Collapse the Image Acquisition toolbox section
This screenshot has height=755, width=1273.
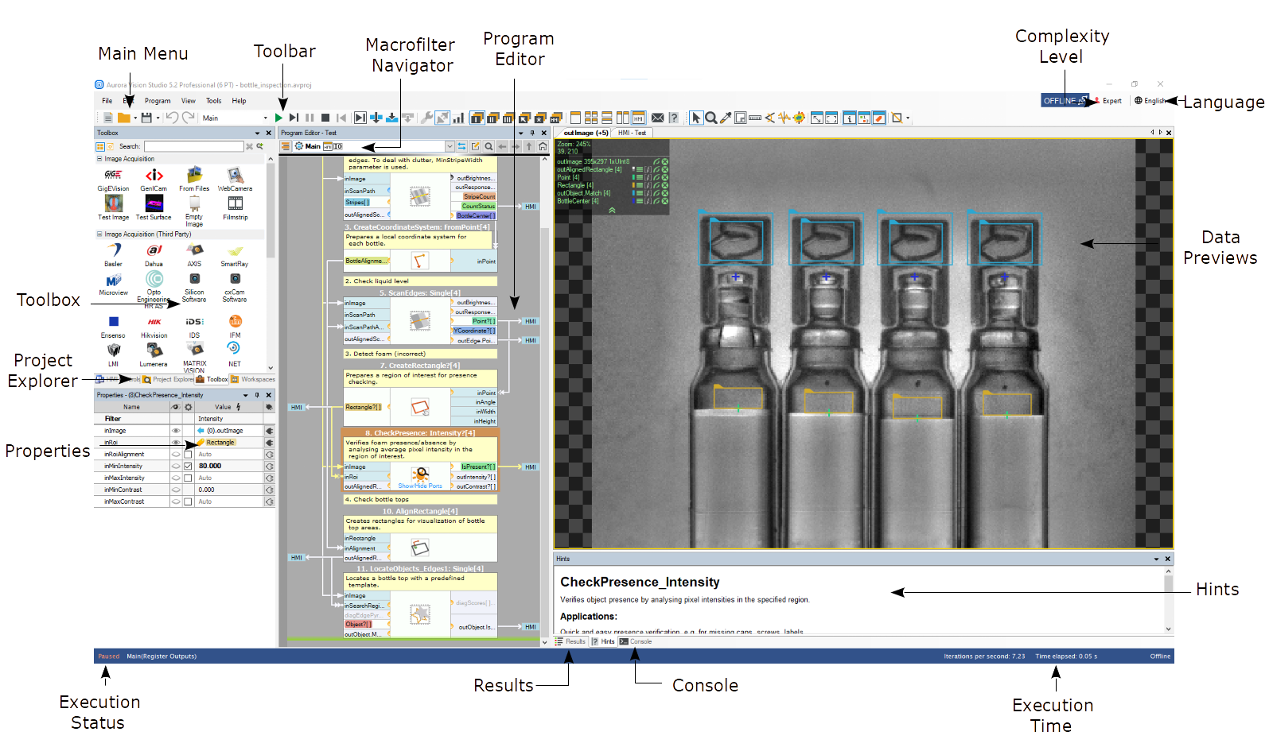pos(99,159)
